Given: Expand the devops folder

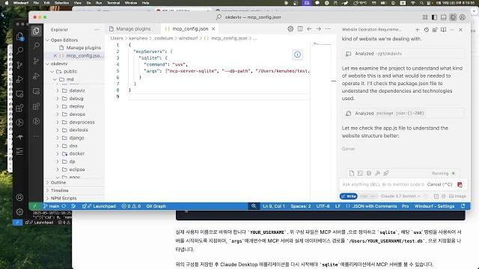Looking at the screenshot, I should point(77,114).
